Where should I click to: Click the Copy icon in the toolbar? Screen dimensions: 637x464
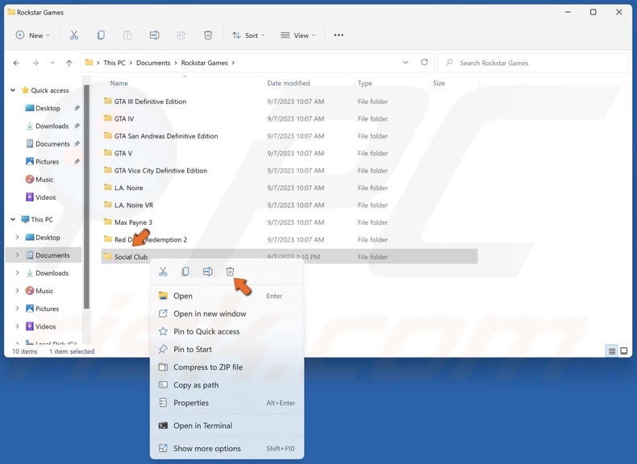(x=101, y=35)
